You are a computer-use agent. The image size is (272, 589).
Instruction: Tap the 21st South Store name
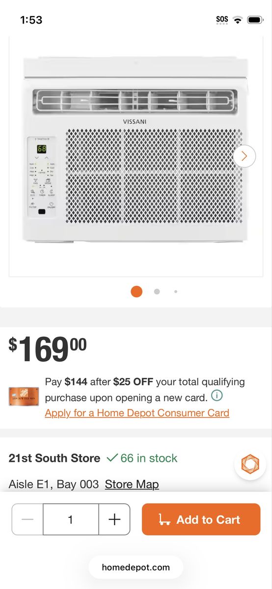pos(54,458)
